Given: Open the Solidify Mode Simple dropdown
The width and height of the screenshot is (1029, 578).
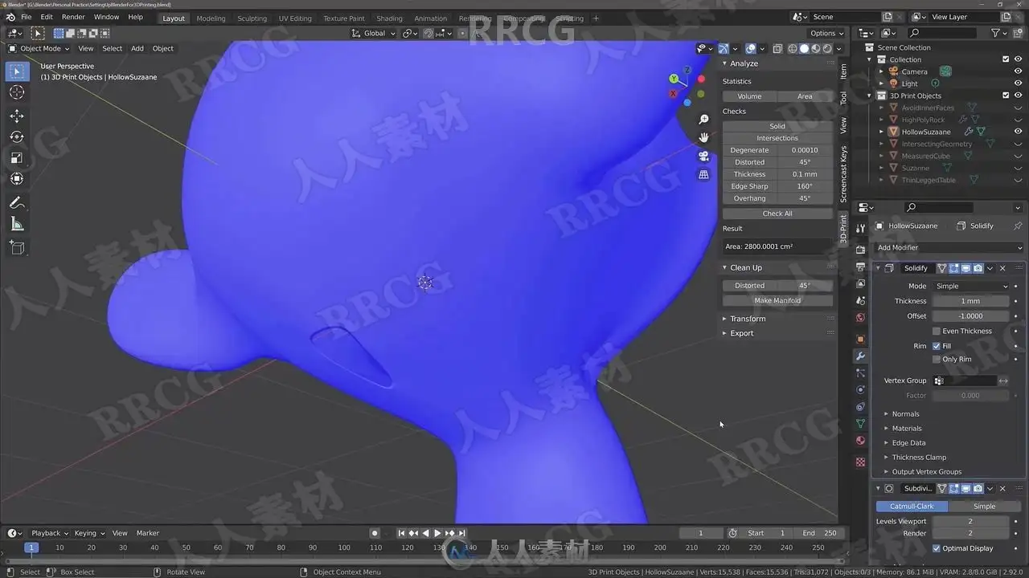Looking at the screenshot, I should [x=970, y=286].
